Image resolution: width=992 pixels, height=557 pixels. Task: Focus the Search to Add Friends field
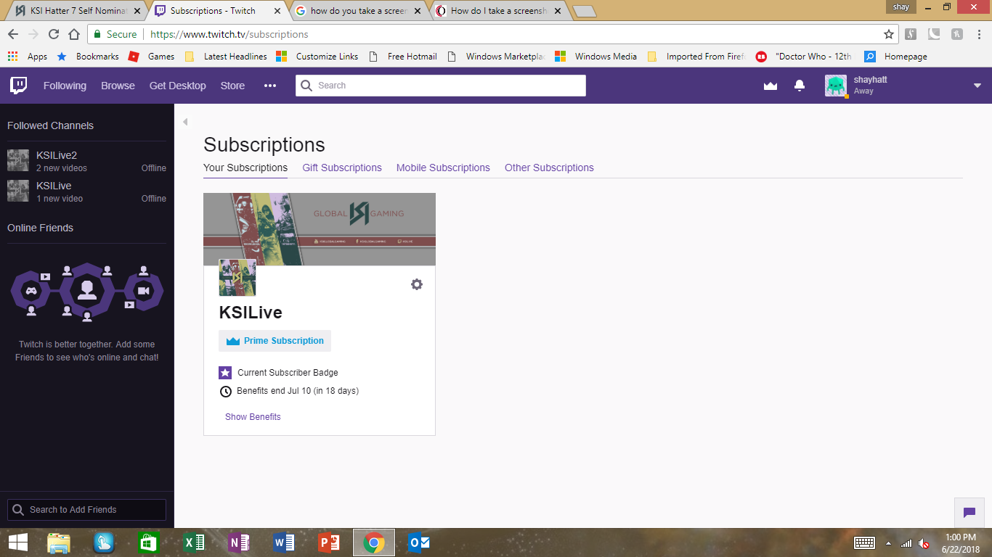(86, 510)
